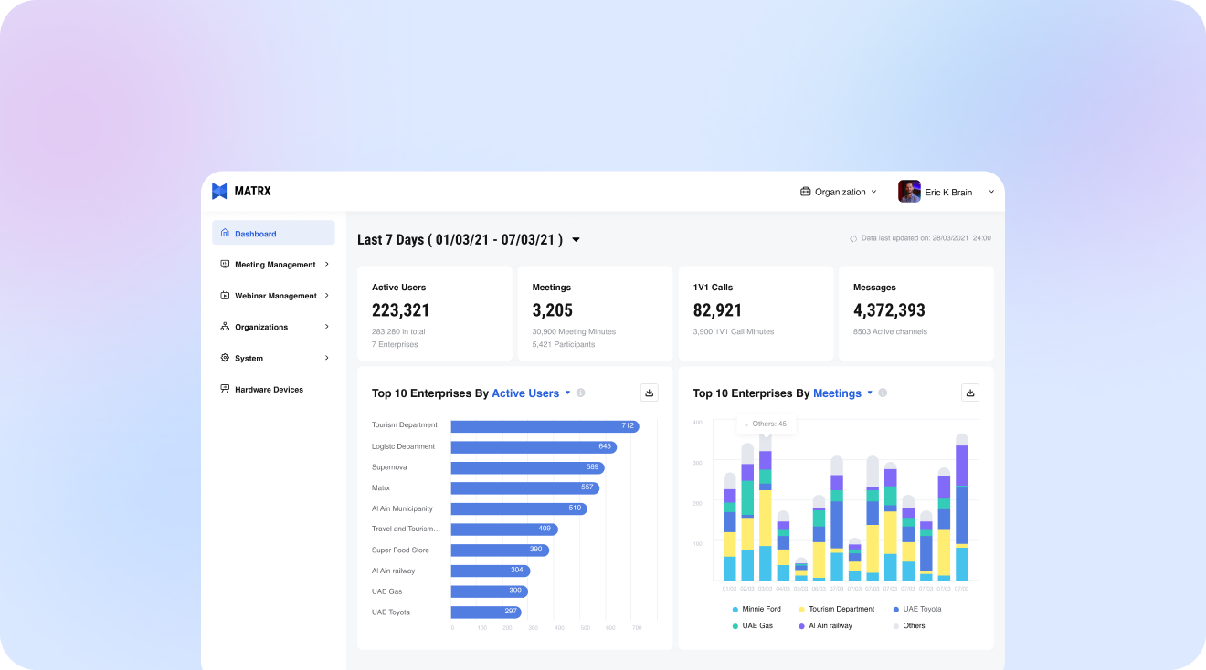This screenshot has height=670, width=1206.
Task: Download the Meetings chart
Action: [970, 393]
